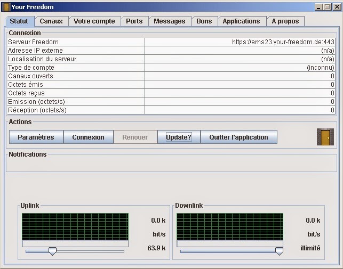The height and width of the screenshot is (269, 343).
Task: Start the Connexion button
Action: pyautogui.click(x=89, y=137)
